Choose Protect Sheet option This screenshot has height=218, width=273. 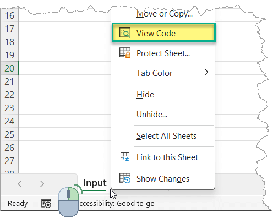click(163, 53)
